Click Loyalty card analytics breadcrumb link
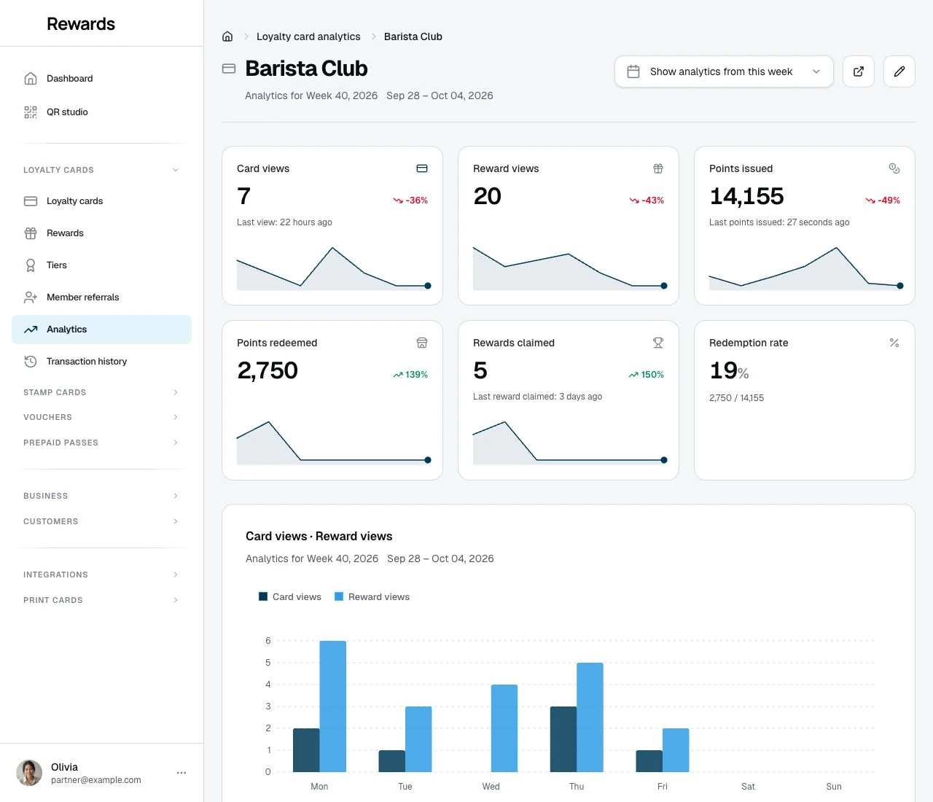 click(308, 36)
